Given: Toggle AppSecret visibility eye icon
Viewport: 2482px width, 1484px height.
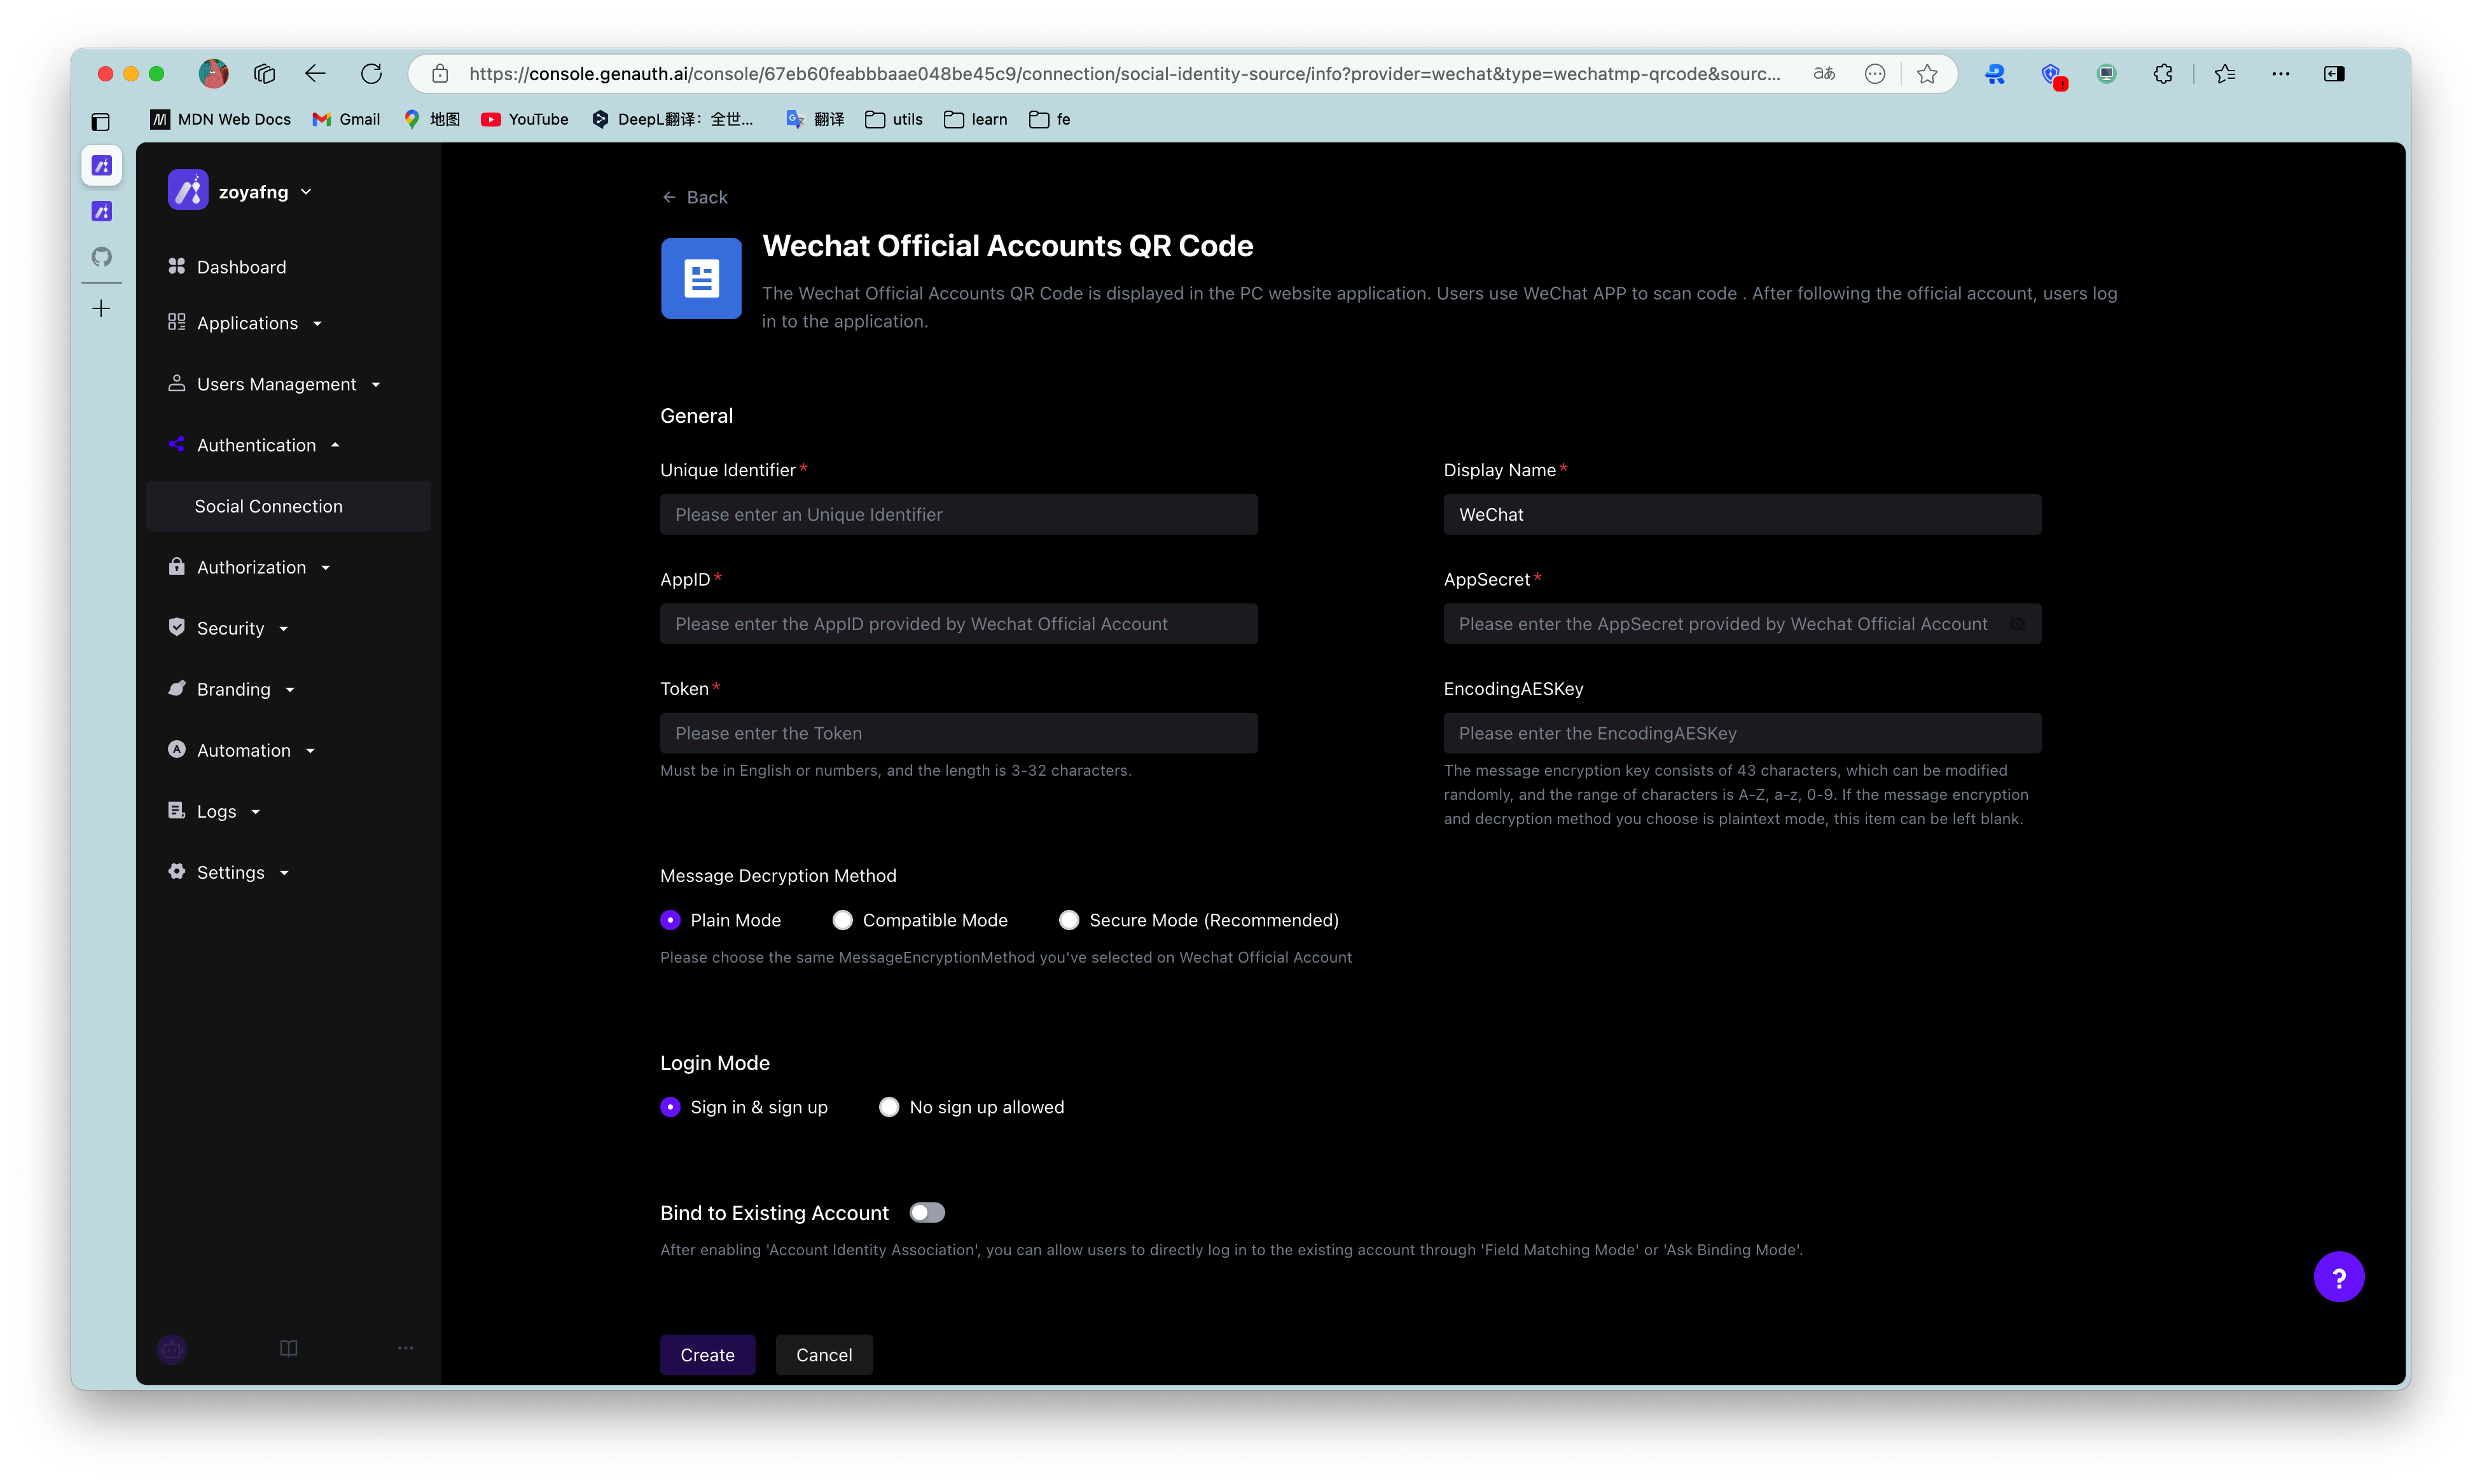Looking at the screenshot, I should pyautogui.click(x=2017, y=624).
